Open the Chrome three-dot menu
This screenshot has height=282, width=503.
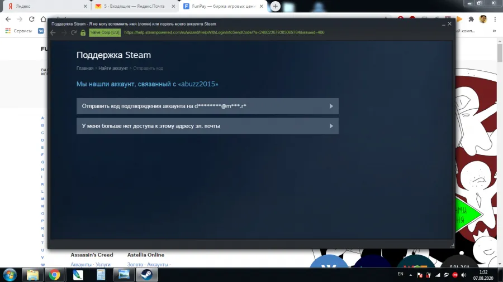click(495, 19)
